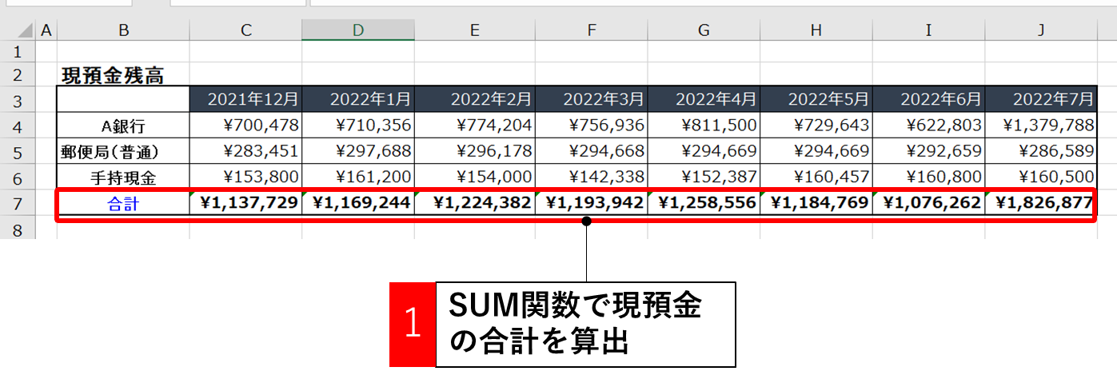Click the 2022年6月 header cell
The image size is (1117, 379).
click(x=928, y=100)
